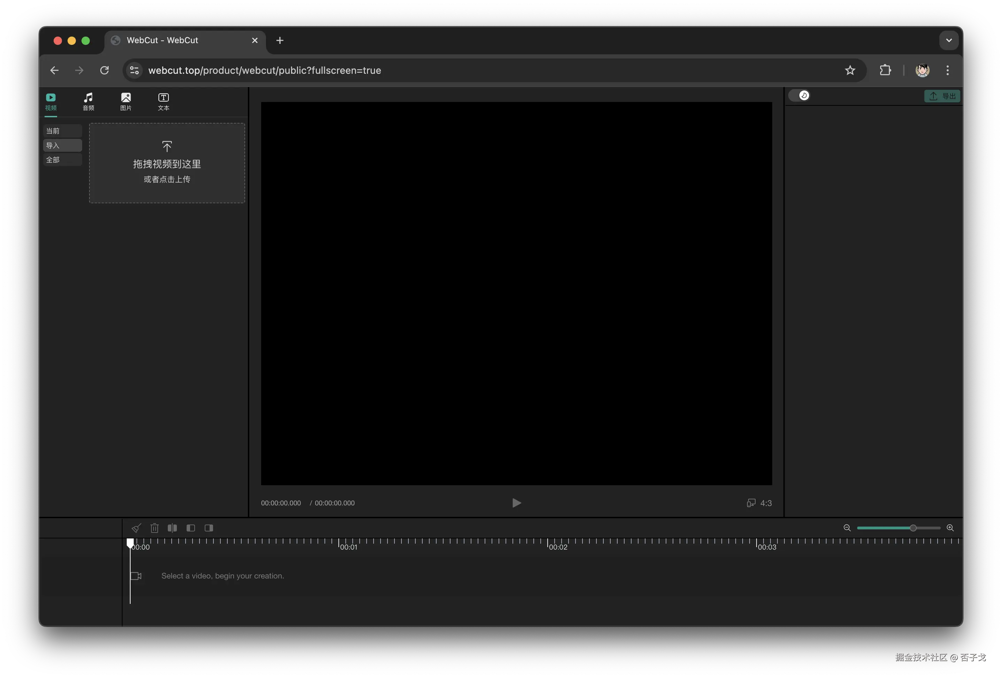Click the trim left side icon
Screen dimensions: 1002x678
(x=190, y=528)
